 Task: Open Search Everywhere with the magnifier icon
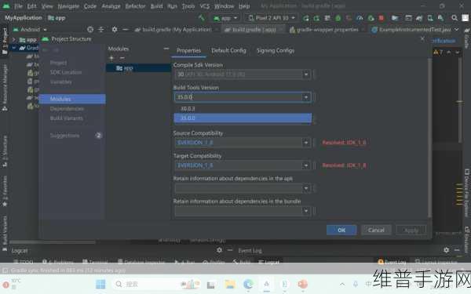pos(455,18)
